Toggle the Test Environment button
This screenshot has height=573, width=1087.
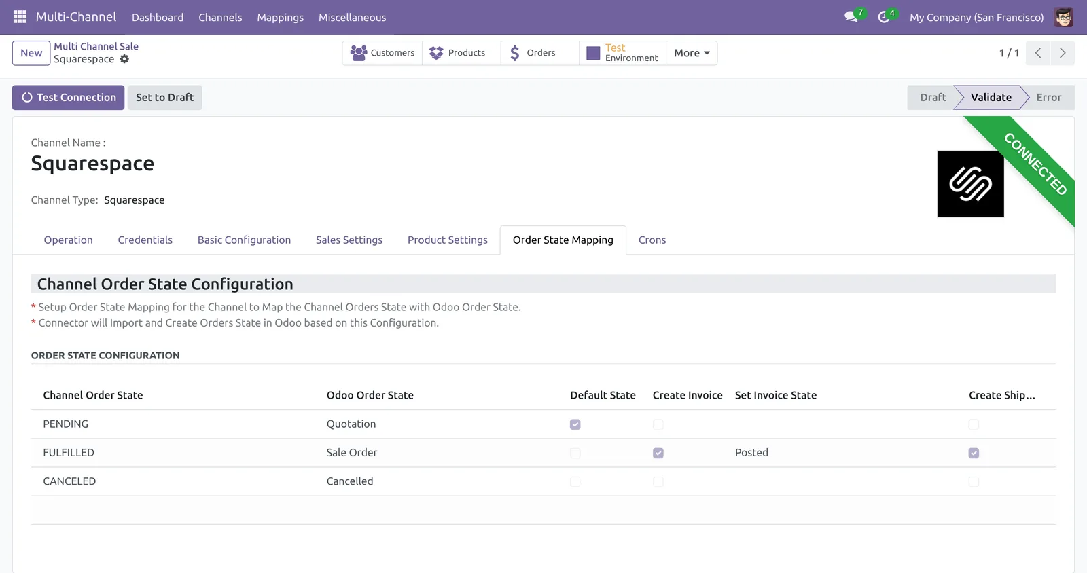[622, 53]
